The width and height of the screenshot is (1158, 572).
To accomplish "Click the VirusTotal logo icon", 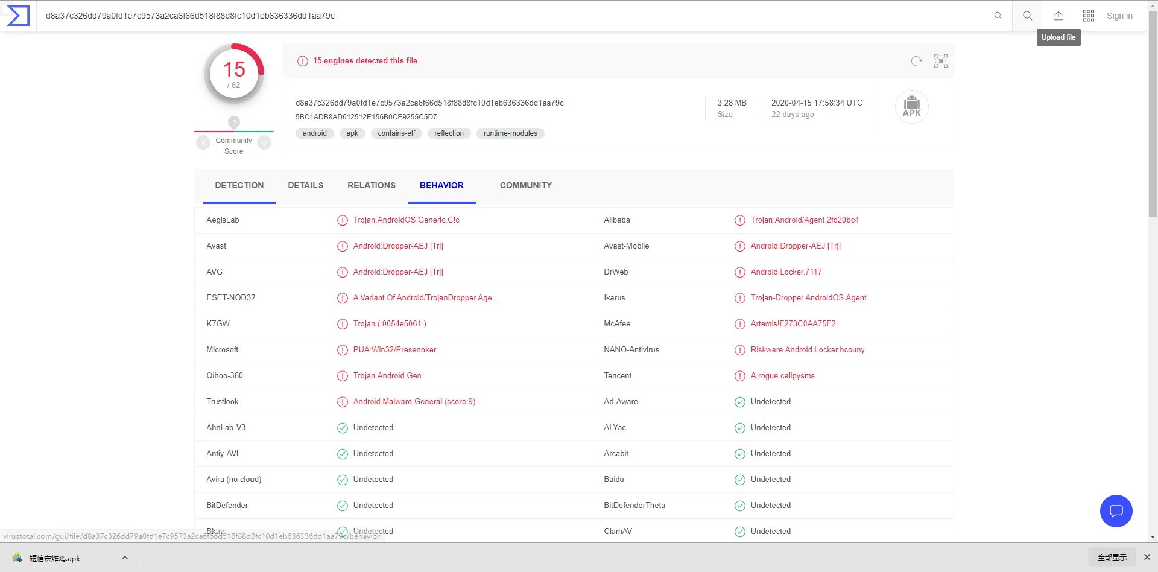I will pos(18,16).
